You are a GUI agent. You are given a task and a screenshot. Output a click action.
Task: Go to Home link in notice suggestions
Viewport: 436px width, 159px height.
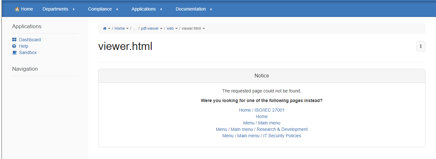tap(262, 116)
